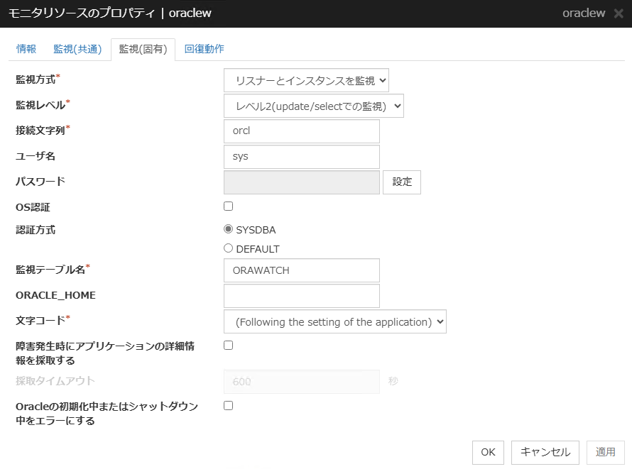Select the SYSDBA radio button

(228, 229)
